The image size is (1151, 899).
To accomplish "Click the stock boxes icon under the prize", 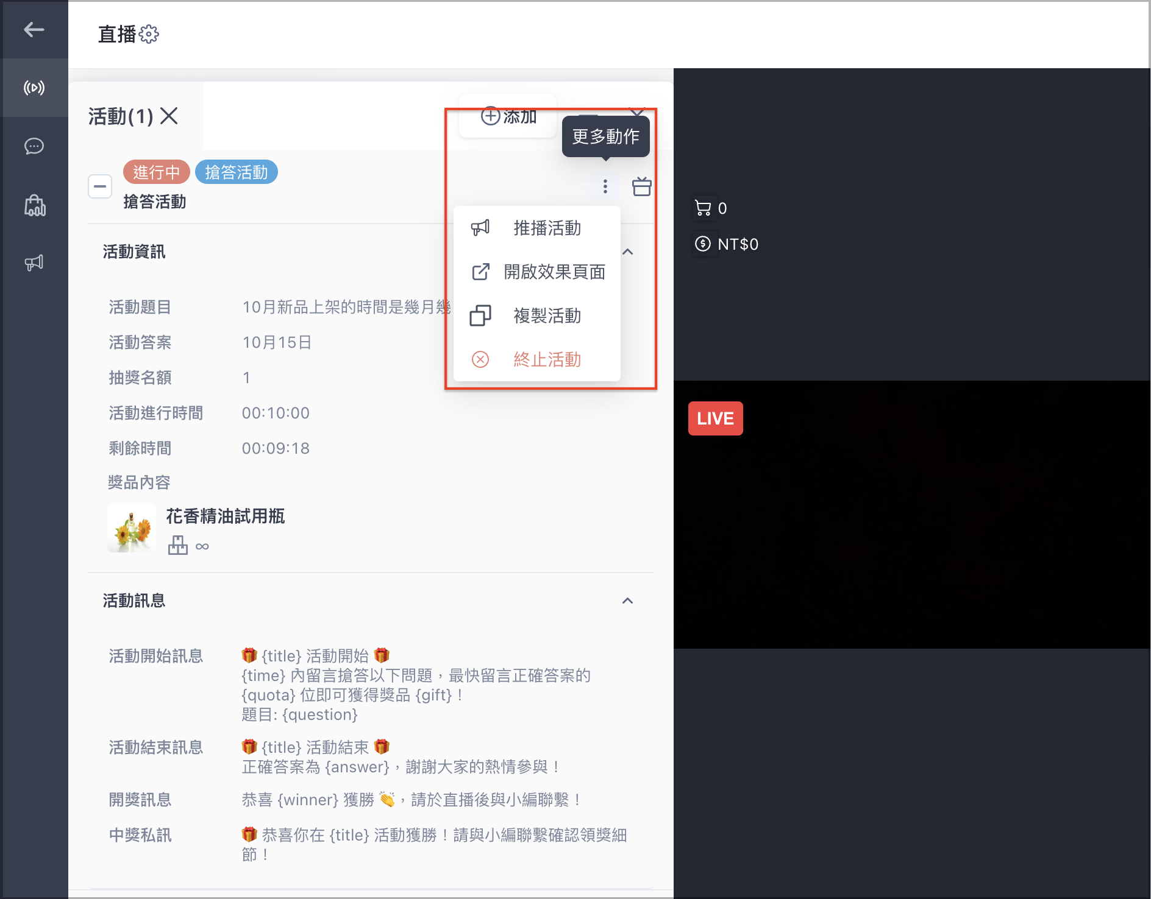I will [178, 545].
